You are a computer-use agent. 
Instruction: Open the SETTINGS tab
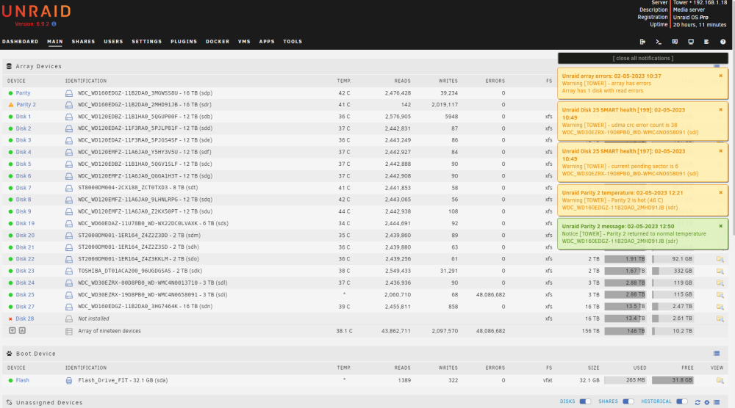147,42
